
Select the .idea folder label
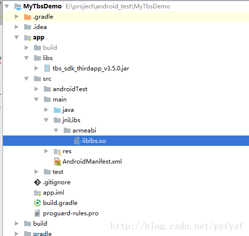[x=40, y=27]
